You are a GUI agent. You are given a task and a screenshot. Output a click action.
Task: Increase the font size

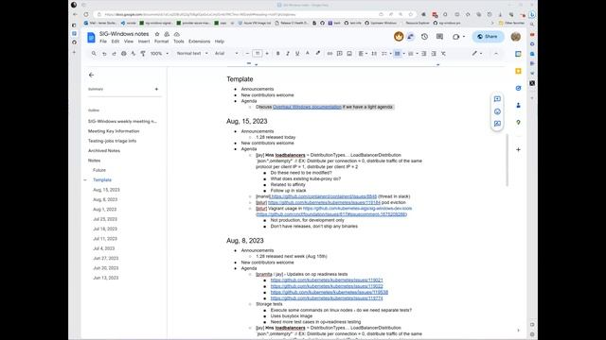(267, 54)
